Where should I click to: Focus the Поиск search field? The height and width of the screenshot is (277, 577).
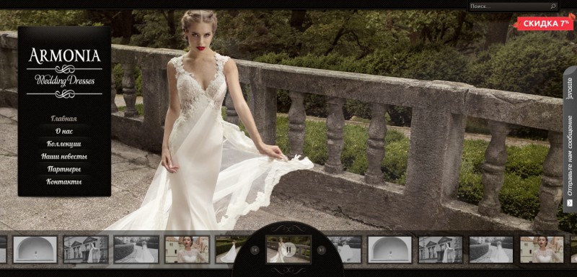click(509, 6)
